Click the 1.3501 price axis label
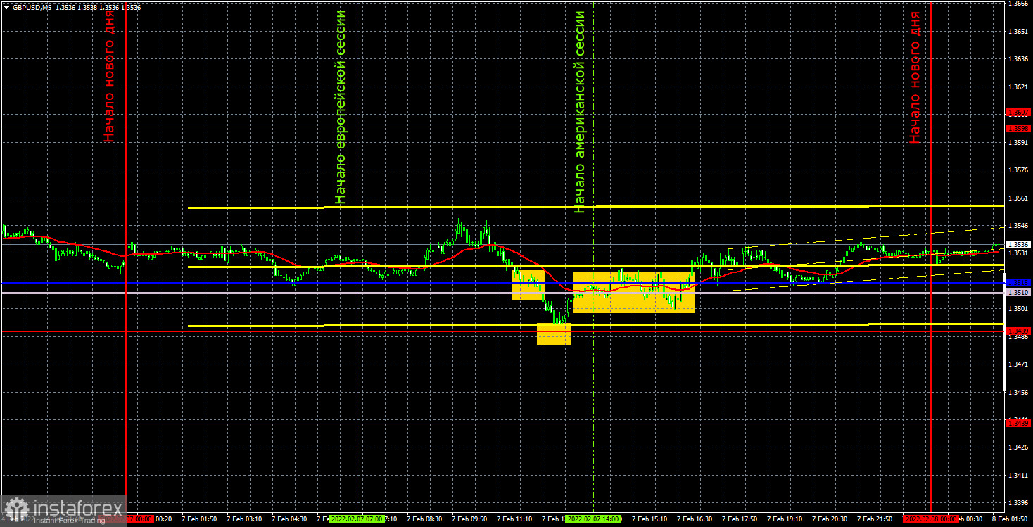This screenshot has height=527, width=1033. point(1018,309)
